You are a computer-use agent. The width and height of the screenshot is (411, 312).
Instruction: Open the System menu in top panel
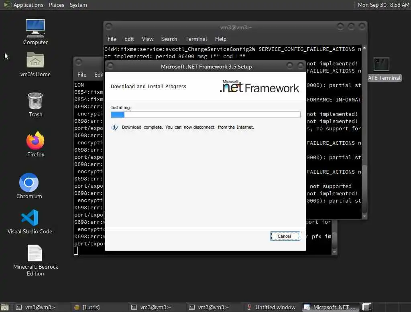click(x=78, y=5)
